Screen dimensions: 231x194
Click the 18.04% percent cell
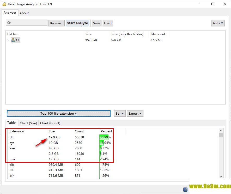click(x=105, y=143)
